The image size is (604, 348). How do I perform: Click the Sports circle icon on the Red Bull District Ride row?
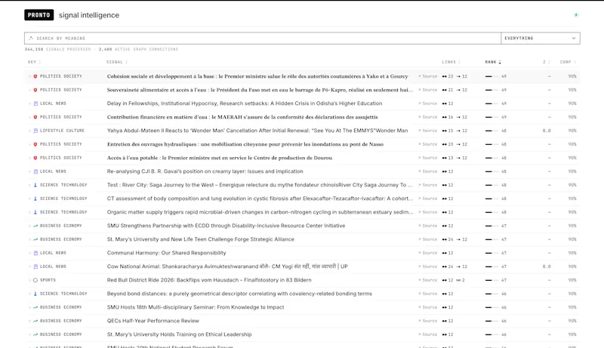[35, 280]
